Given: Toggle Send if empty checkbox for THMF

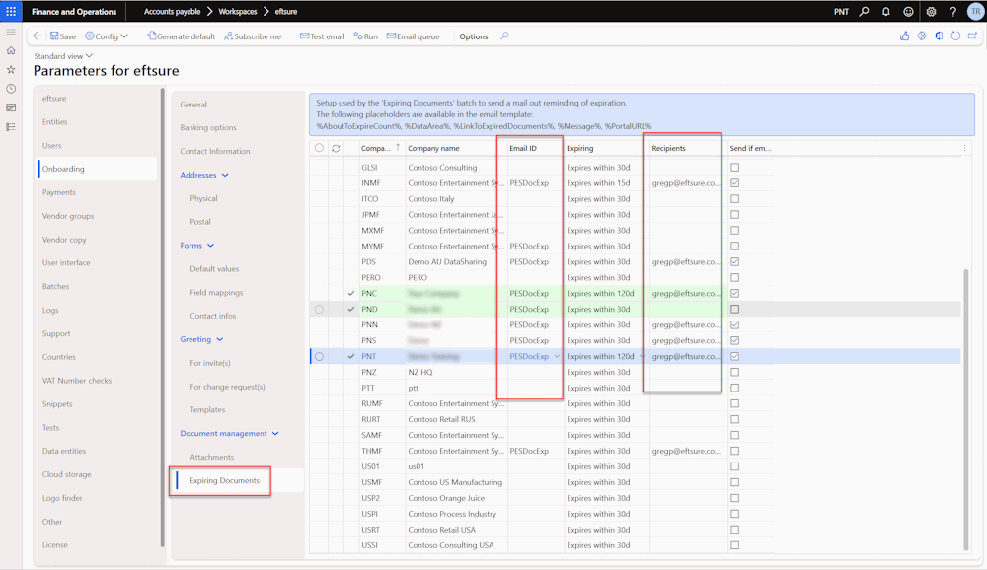Looking at the screenshot, I should (734, 451).
